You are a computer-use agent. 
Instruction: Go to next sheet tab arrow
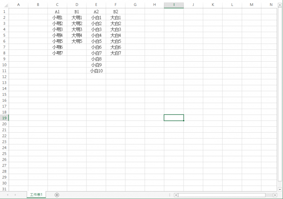coord(15,195)
